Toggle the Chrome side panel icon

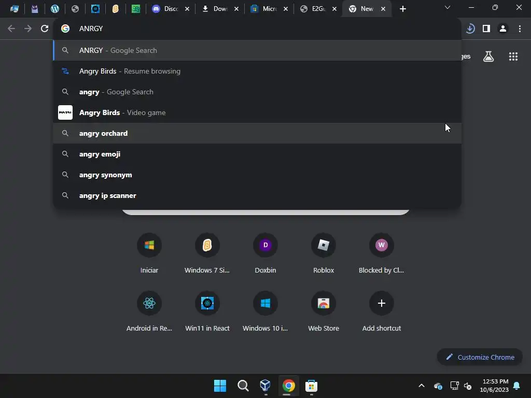(486, 29)
